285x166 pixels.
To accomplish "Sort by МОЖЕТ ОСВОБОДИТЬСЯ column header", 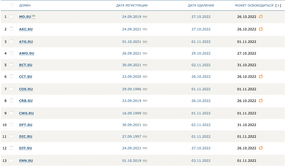I will 254,5.
